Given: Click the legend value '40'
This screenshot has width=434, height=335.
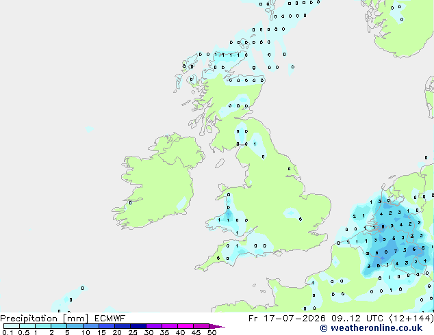Looking at the screenshot, I should click(x=180, y=332).
